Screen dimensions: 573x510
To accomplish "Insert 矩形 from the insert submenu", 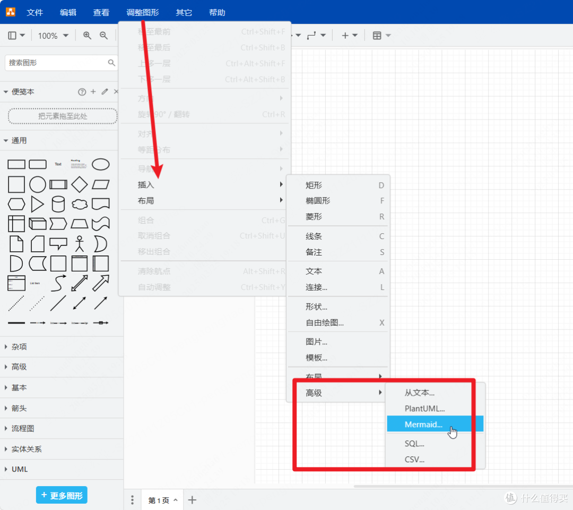I will pyautogui.click(x=338, y=185).
